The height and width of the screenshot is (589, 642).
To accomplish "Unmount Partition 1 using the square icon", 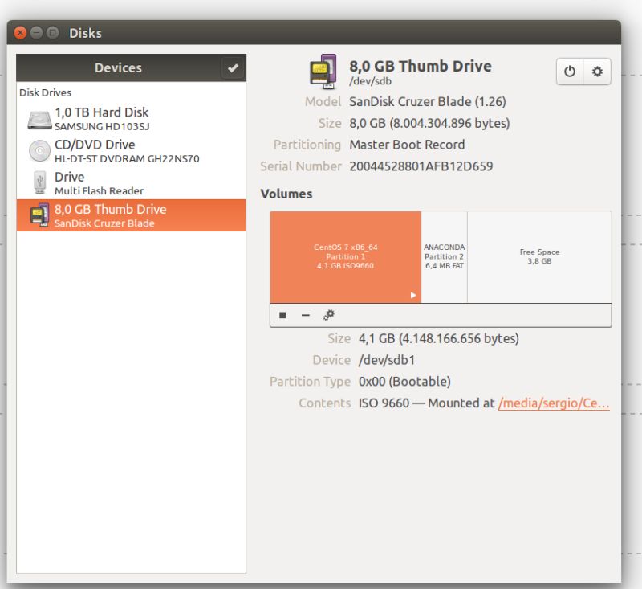I will (282, 315).
